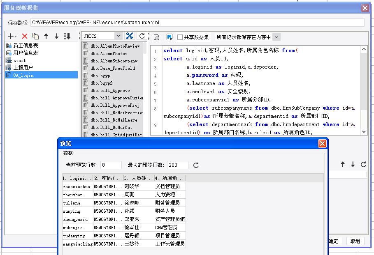Click the blue save icon in SQL toolbar
Viewport: 374px width, 255px height.
(170, 37)
